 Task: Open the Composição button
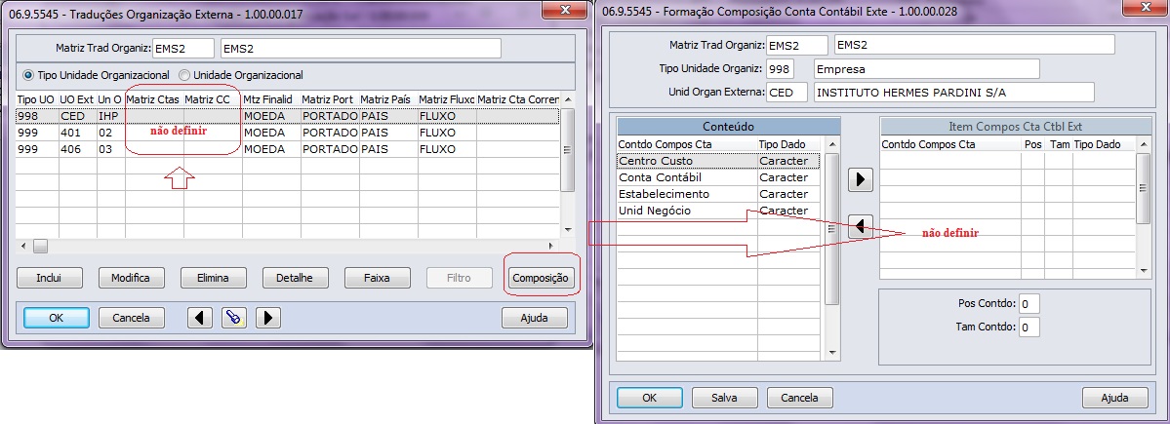pyautogui.click(x=540, y=278)
